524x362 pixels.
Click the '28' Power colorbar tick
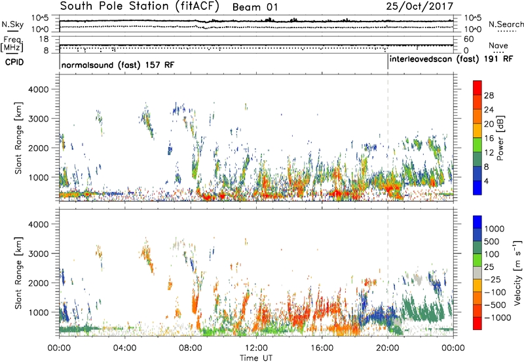click(x=489, y=95)
